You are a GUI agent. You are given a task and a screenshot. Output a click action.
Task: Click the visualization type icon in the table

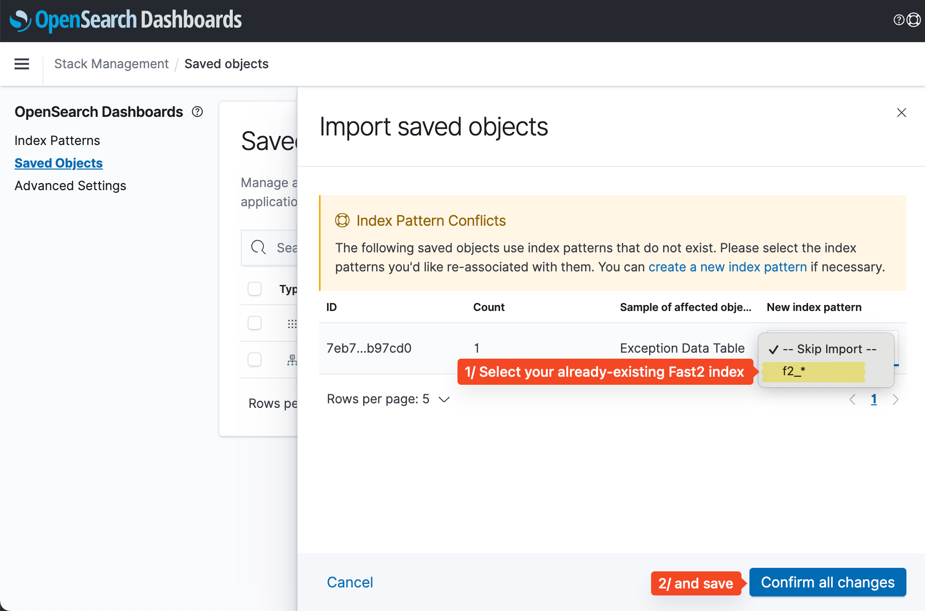tap(292, 360)
